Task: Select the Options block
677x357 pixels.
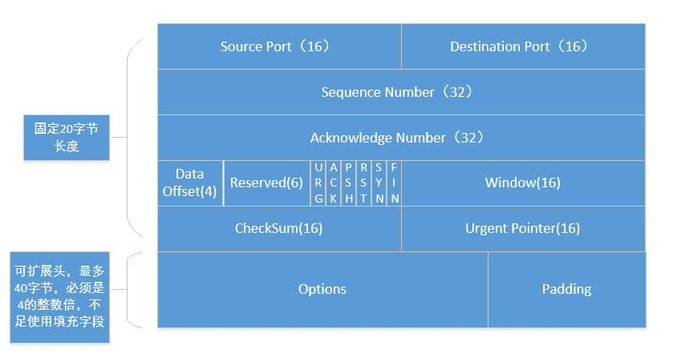Action: [x=322, y=290]
